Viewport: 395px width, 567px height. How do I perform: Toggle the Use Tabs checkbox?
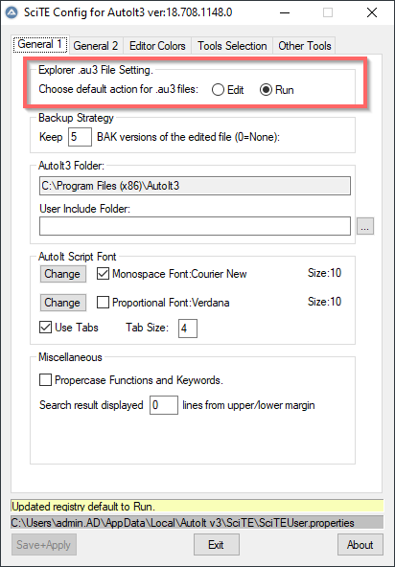click(x=45, y=328)
